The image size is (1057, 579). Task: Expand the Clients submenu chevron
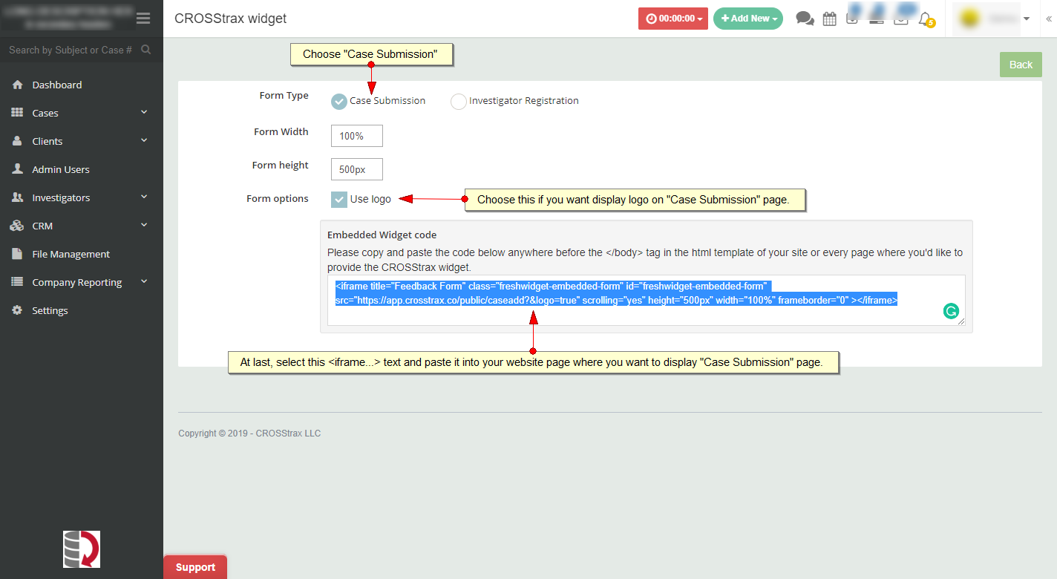click(x=144, y=140)
